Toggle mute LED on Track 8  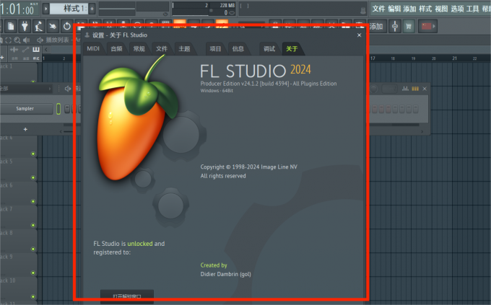pyautogui.click(x=33, y=249)
